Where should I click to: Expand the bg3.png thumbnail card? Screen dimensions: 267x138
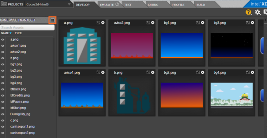pyautogui.click(x=248, y=23)
